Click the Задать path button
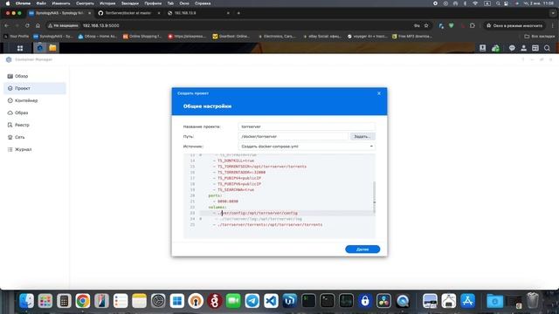The image size is (559, 314). [362, 136]
